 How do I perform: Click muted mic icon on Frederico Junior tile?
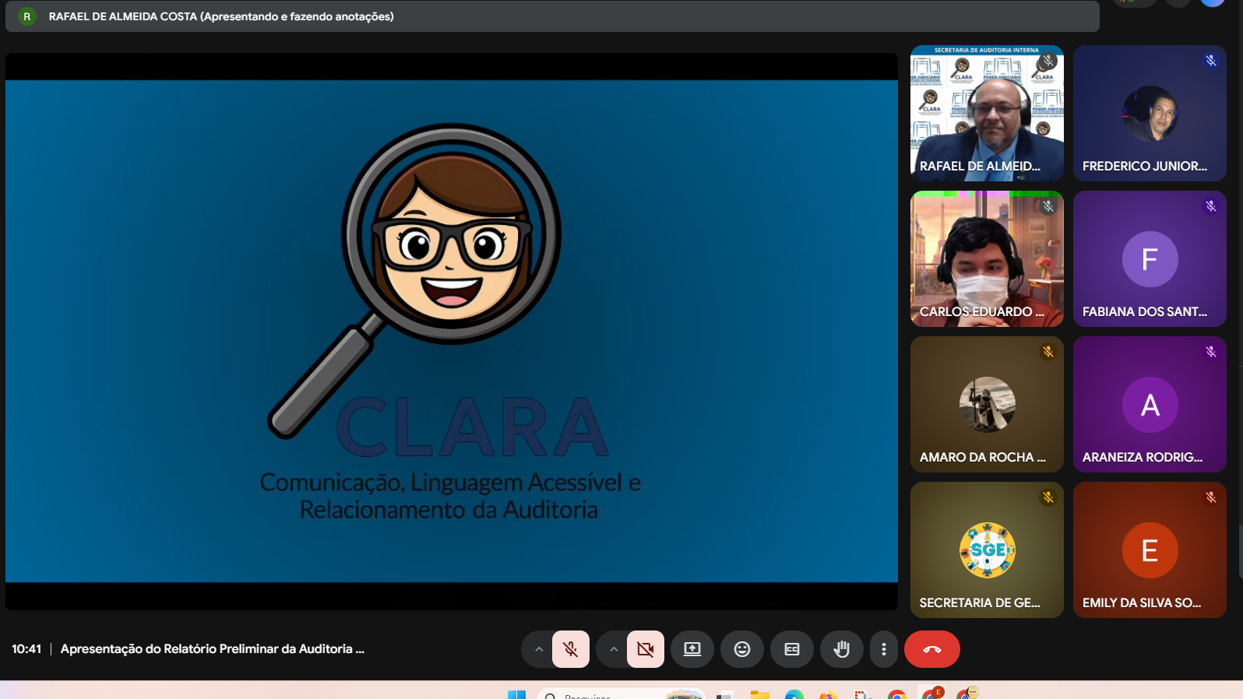(1210, 61)
